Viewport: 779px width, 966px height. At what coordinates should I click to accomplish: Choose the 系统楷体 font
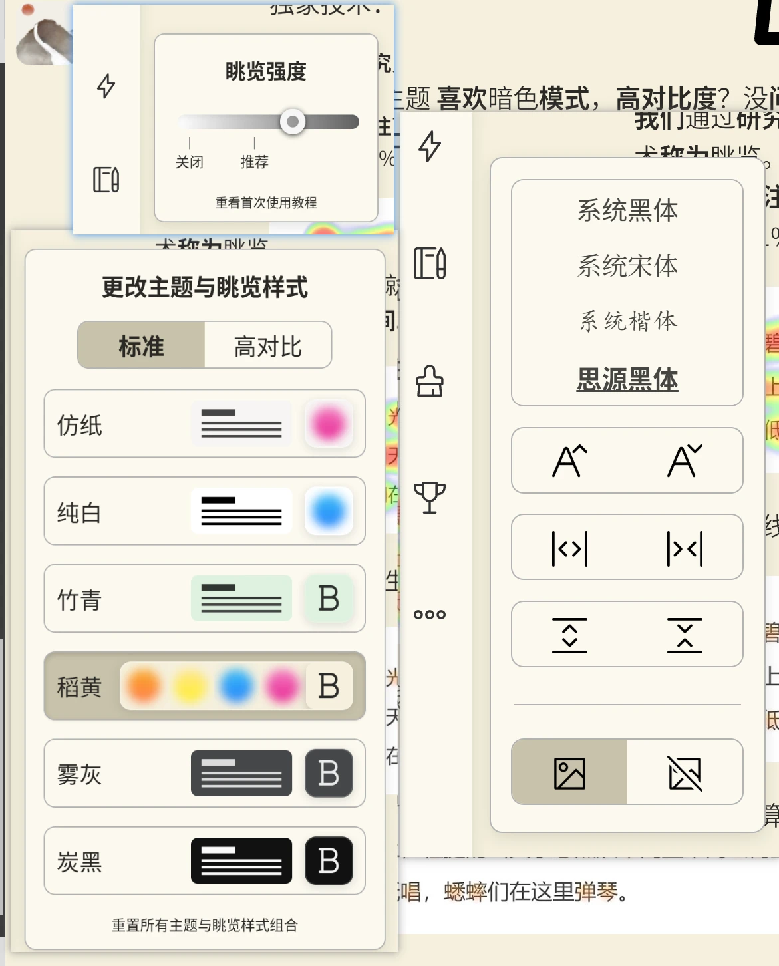pos(627,321)
